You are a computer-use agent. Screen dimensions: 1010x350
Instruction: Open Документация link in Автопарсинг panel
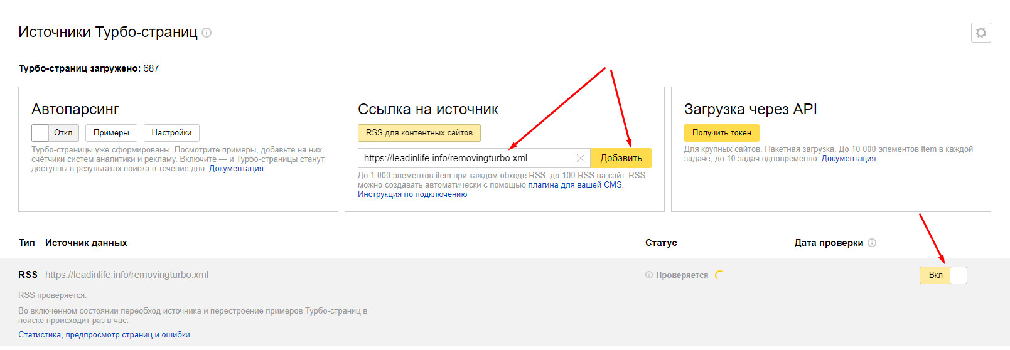[x=236, y=169]
